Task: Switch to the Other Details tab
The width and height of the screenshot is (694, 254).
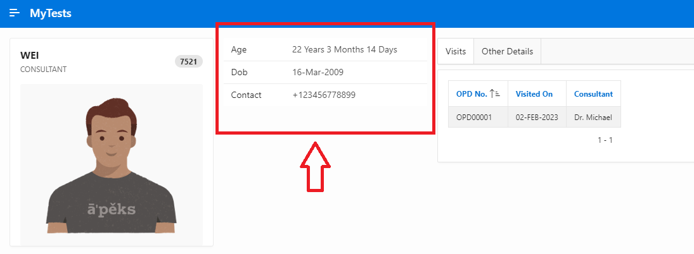Action: click(507, 51)
